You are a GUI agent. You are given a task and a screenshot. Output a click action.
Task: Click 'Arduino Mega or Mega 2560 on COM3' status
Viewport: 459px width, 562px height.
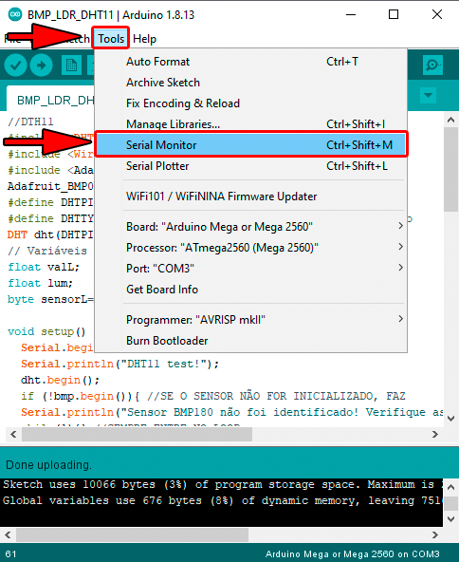click(352, 554)
